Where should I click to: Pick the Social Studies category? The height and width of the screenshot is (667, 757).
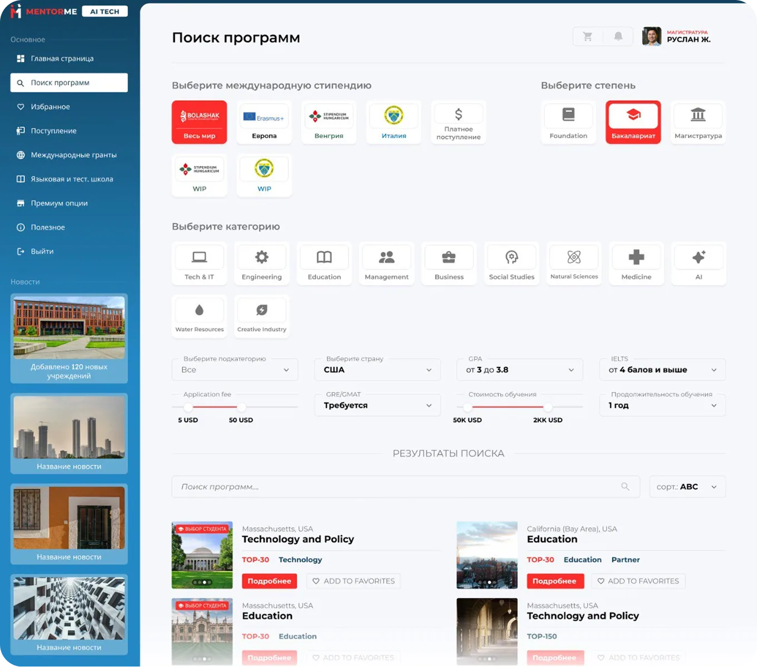click(x=512, y=263)
